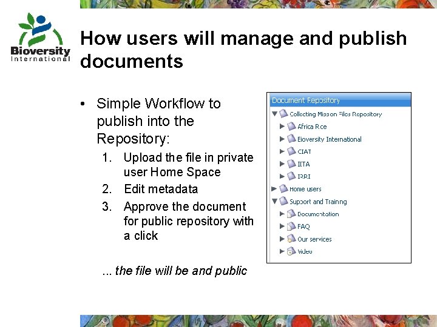437x327 pixels.
Task: Click 'Simple Workflow to publish' bullet text
Action: pyautogui.click(x=158, y=121)
